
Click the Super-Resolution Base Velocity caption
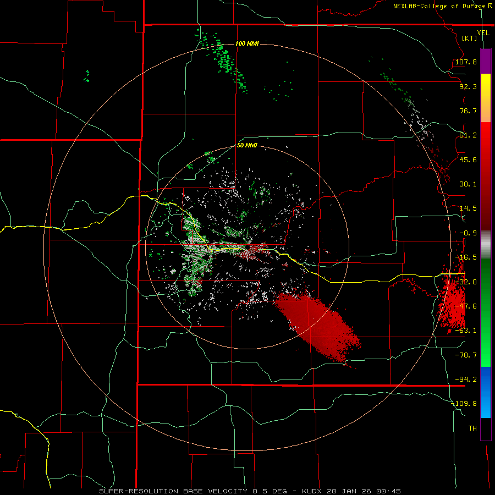coord(250,491)
